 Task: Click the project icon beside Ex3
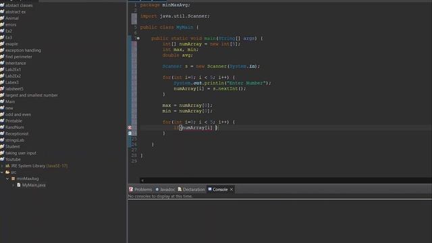pyautogui.click(x=2, y=38)
